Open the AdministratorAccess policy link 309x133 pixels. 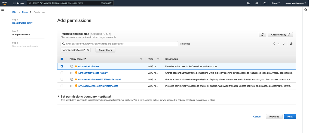tap(88, 66)
